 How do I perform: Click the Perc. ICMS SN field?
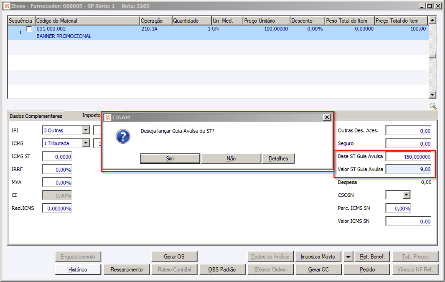[398, 208]
